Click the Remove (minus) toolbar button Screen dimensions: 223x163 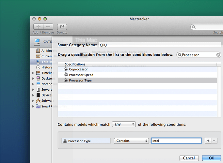click(x=48, y=27)
